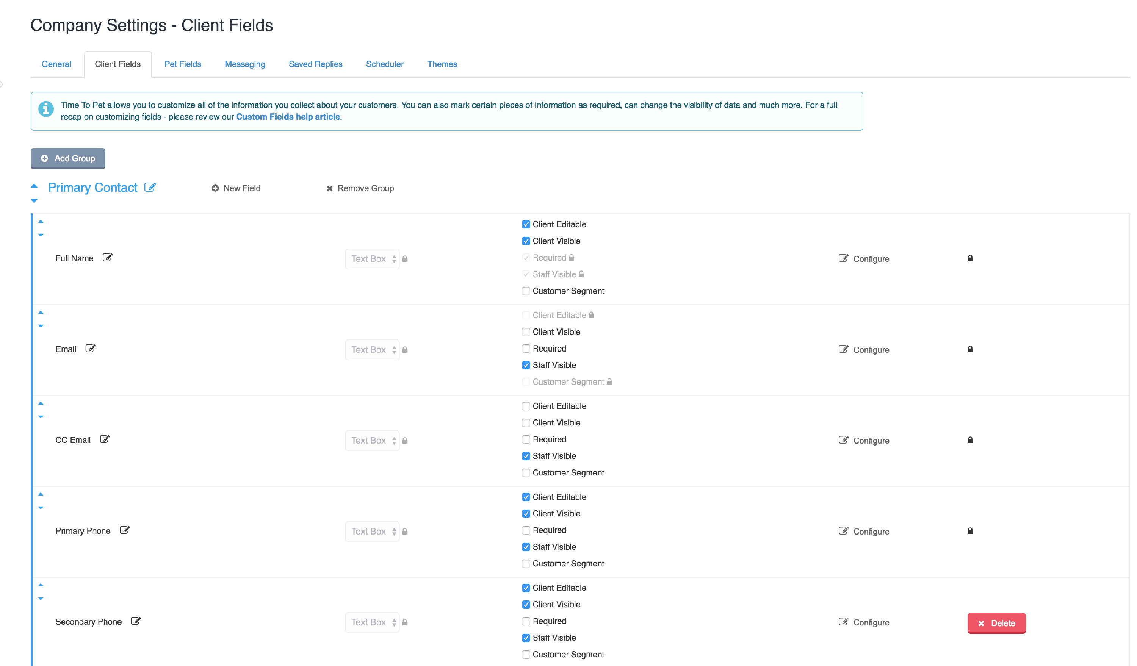Click the Add Group button
The width and height of the screenshot is (1137, 666).
(68, 158)
